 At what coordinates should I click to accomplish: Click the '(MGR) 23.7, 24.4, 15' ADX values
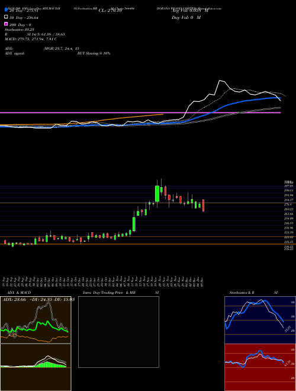(62, 49)
